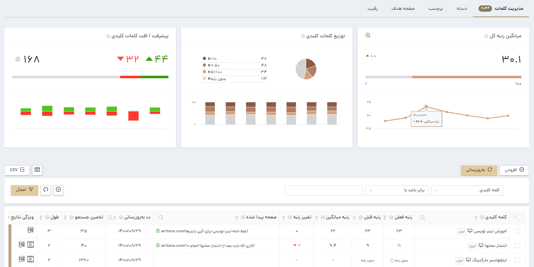Sort by the ت به‌روزرسانی column
Image resolution: width=534 pixels, height=267 pixels.
click(x=115, y=217)
